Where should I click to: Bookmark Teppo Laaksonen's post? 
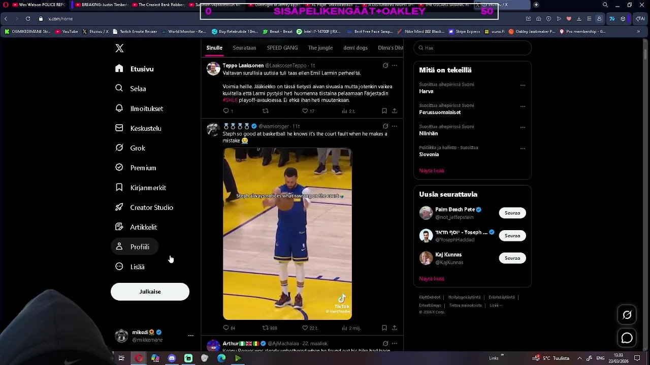pos(384,111)
